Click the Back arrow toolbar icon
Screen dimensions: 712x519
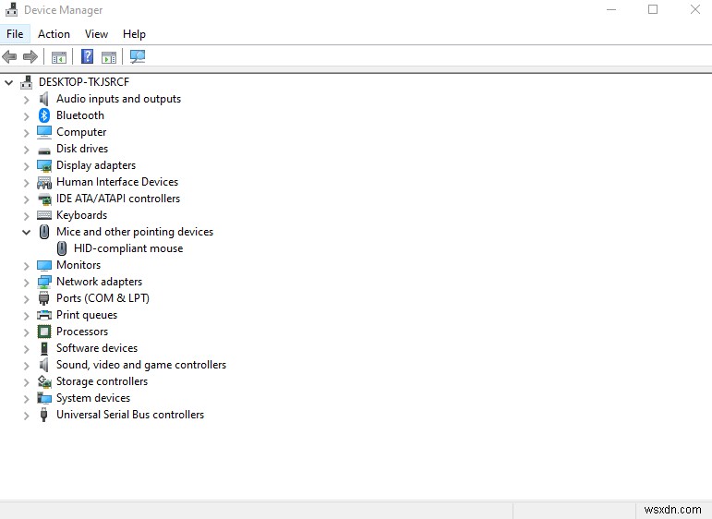point(9,56)
